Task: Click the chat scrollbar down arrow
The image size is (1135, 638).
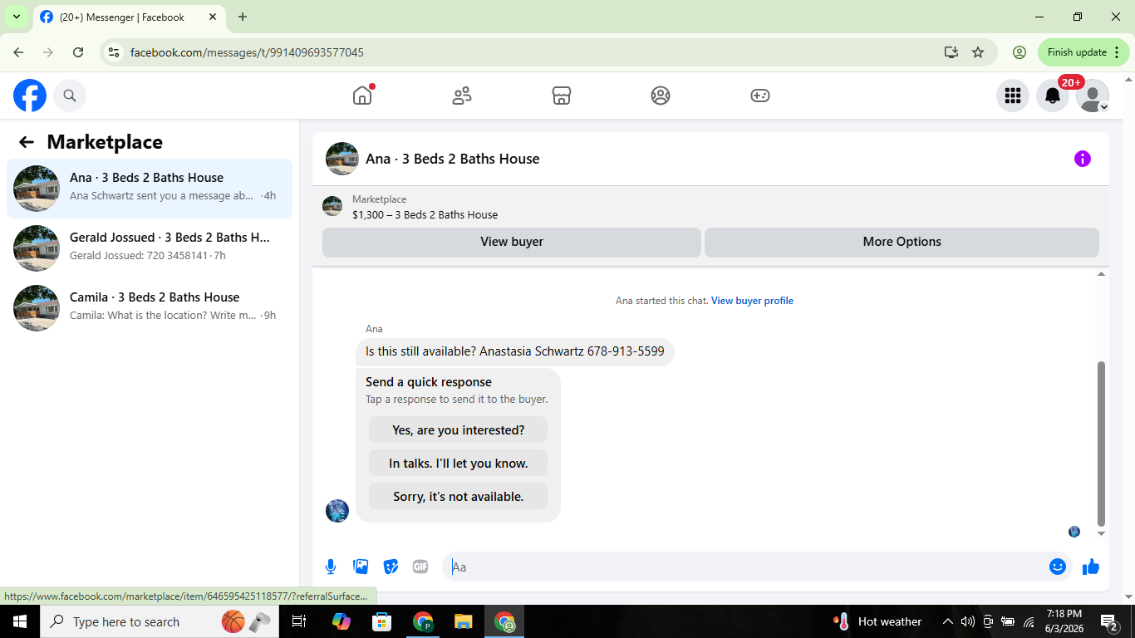Action: coord(1102,533)
